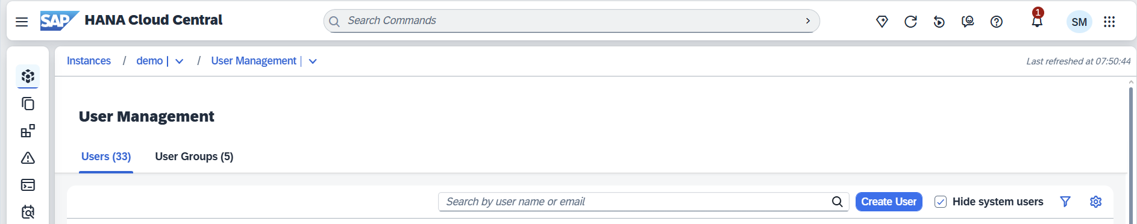Open the notifications bell
1137x224 pixels.
[x=1037, y=22]
